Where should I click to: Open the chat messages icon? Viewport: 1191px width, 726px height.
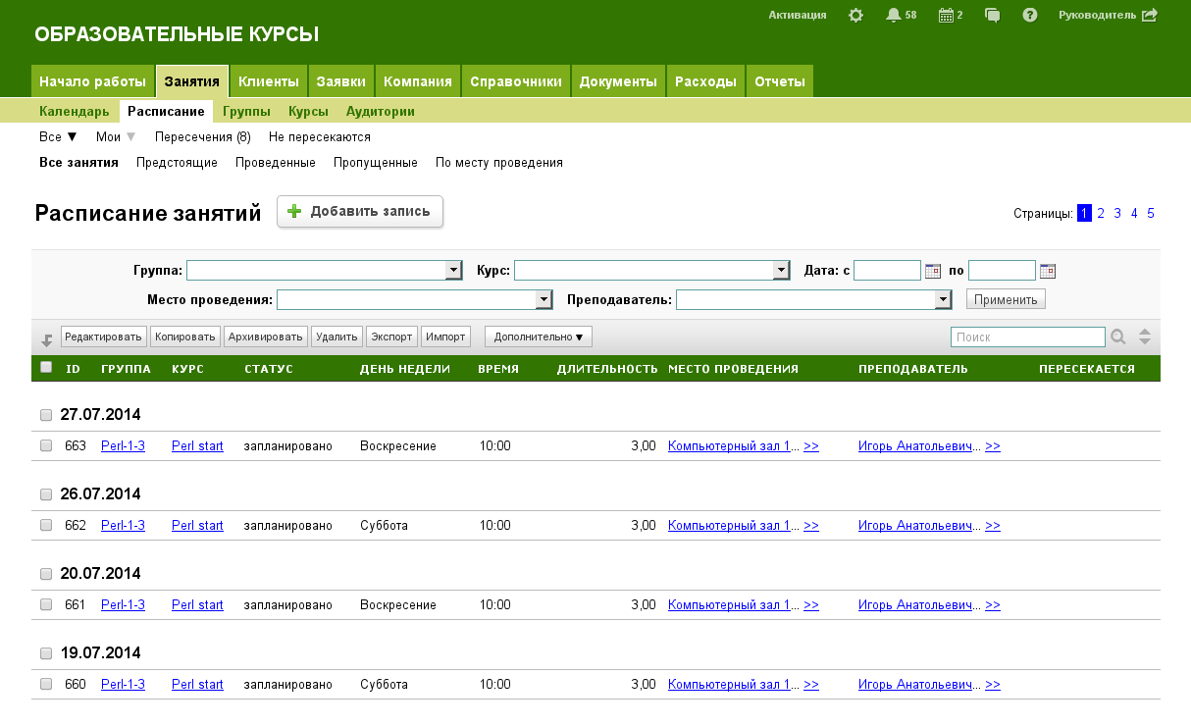(993, 15)
